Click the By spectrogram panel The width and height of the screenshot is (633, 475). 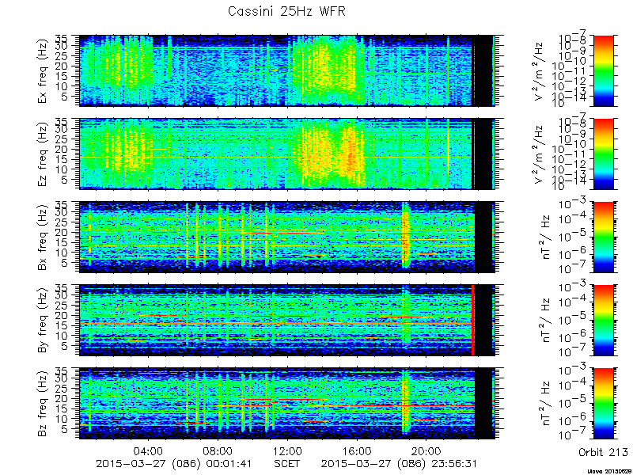pyautogui.click(x=287, y=320)
